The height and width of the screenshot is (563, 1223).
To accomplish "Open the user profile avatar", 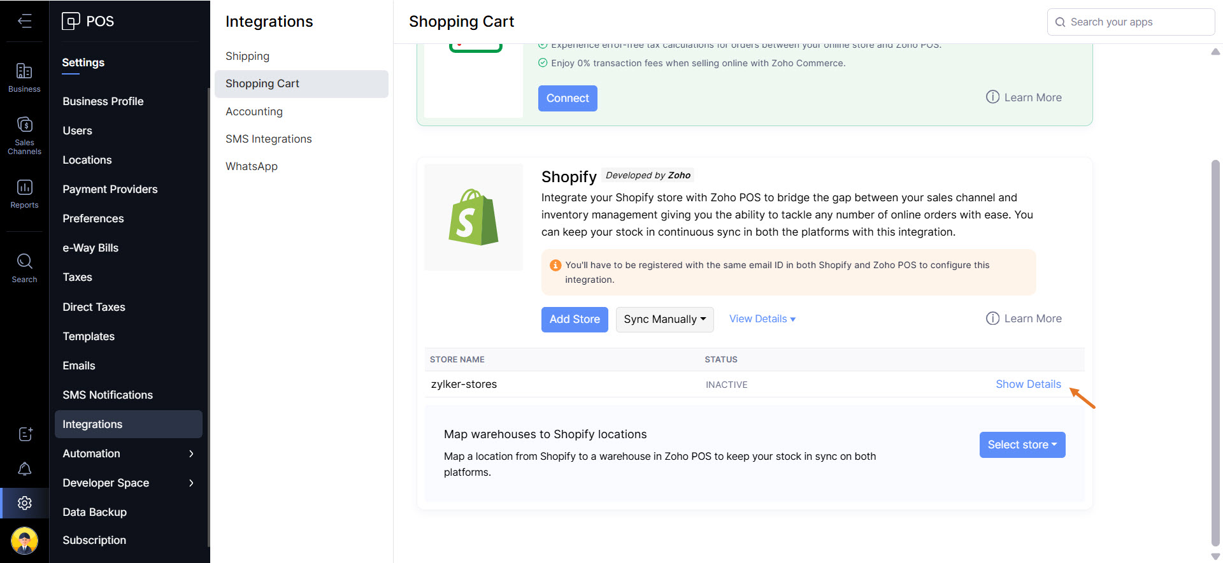I will point(24,541).
